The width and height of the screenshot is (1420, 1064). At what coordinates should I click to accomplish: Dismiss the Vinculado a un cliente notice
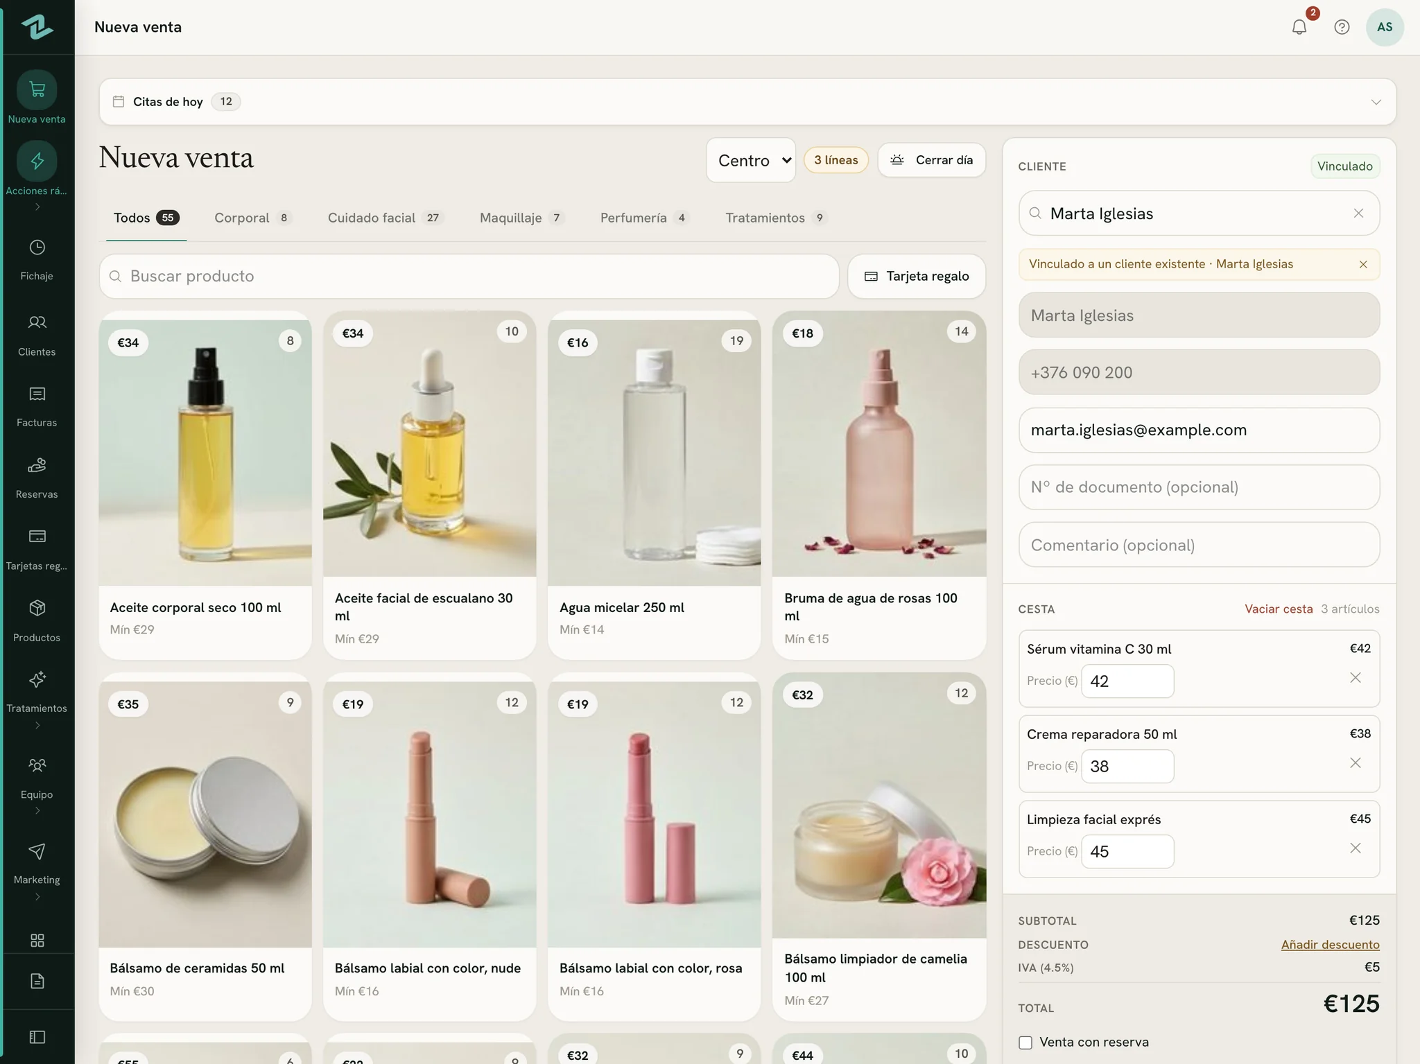point(1363,264)
